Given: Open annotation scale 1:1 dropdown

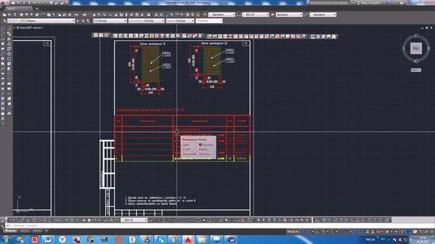Looking at the screenshot, I should pyautogui.click(x=379, y=232).
